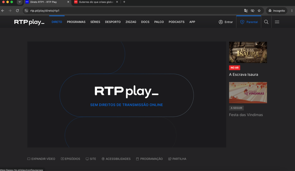This screenshot has height=171, width=295.
Task: Select the DIRETO menu item
Action: point(57,22)
